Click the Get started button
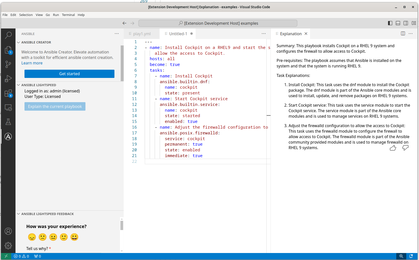Screen dimensions: 419x260 pos(69,74)
